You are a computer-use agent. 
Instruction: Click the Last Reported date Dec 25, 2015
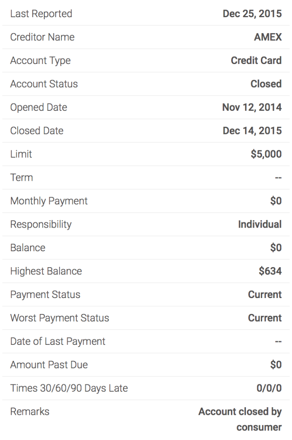click(252, 14)
